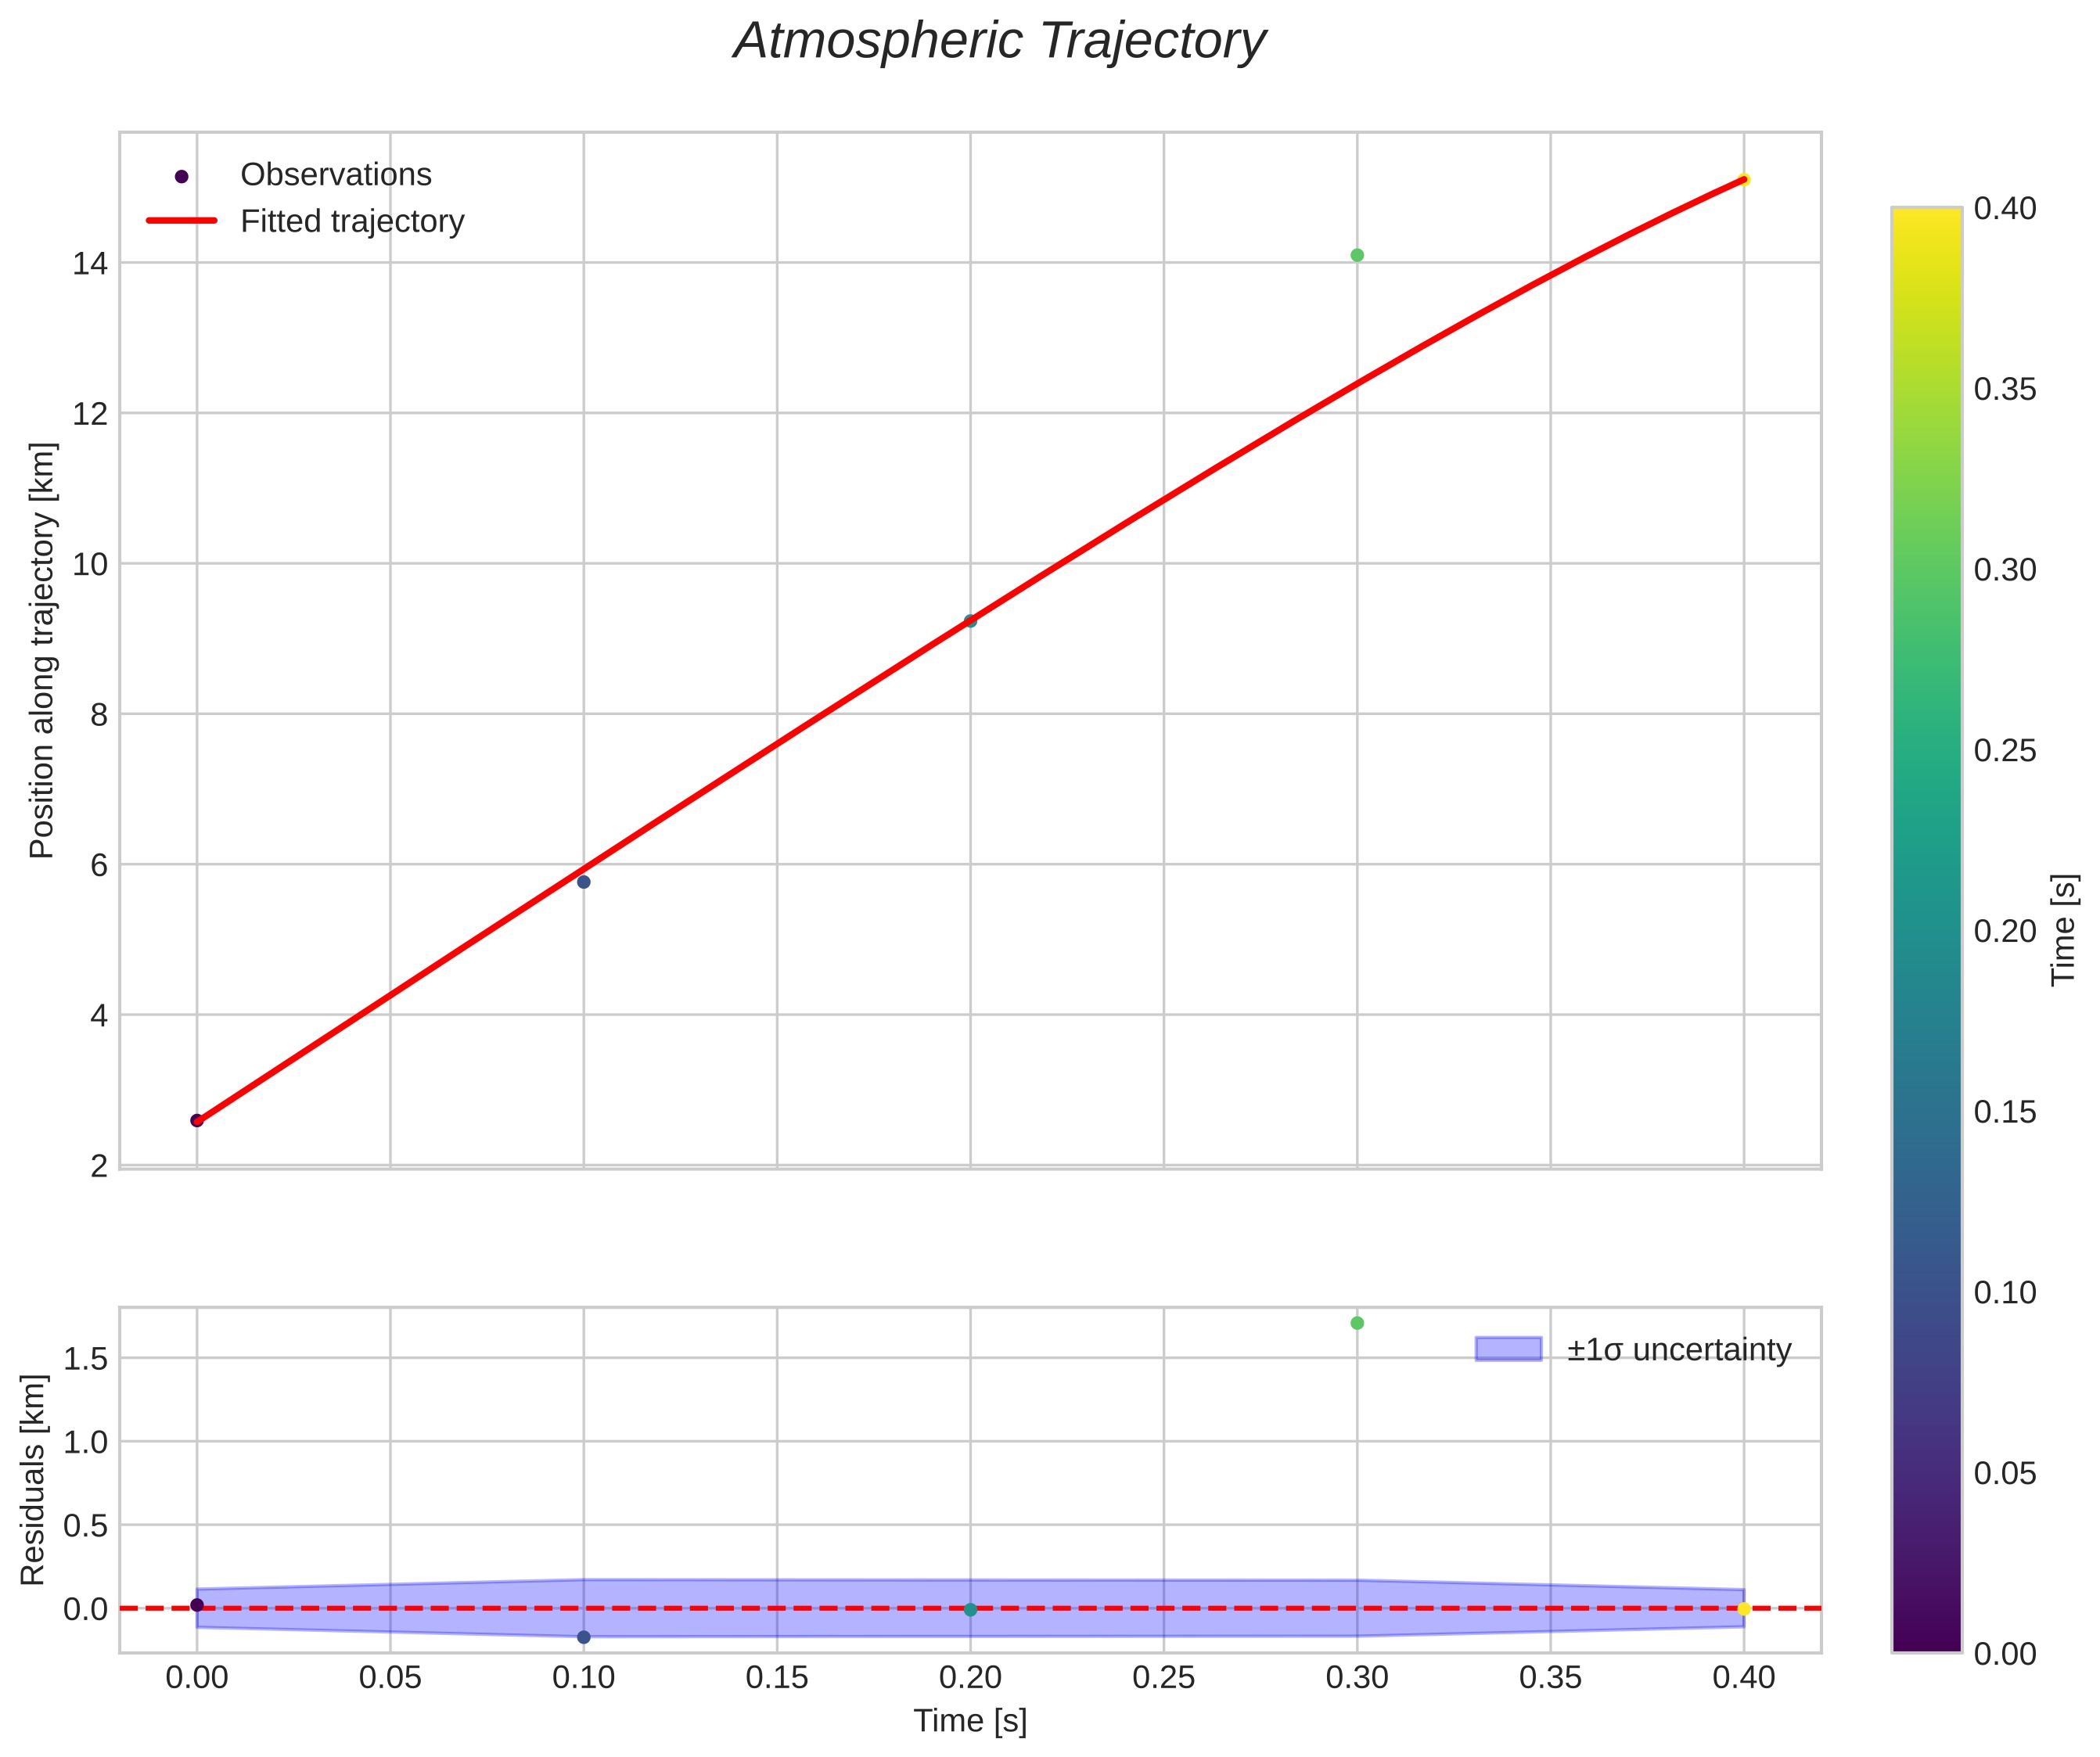
Task: Click the green residual point above 1.5 km
Action: (x=1357, y=1323)
